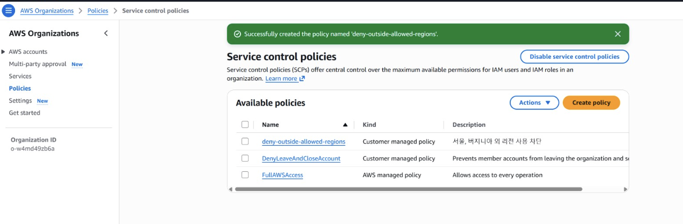Collapse the AWS Organizations side panel
This screenshot has width=683, height=224.
coord(106,33)
